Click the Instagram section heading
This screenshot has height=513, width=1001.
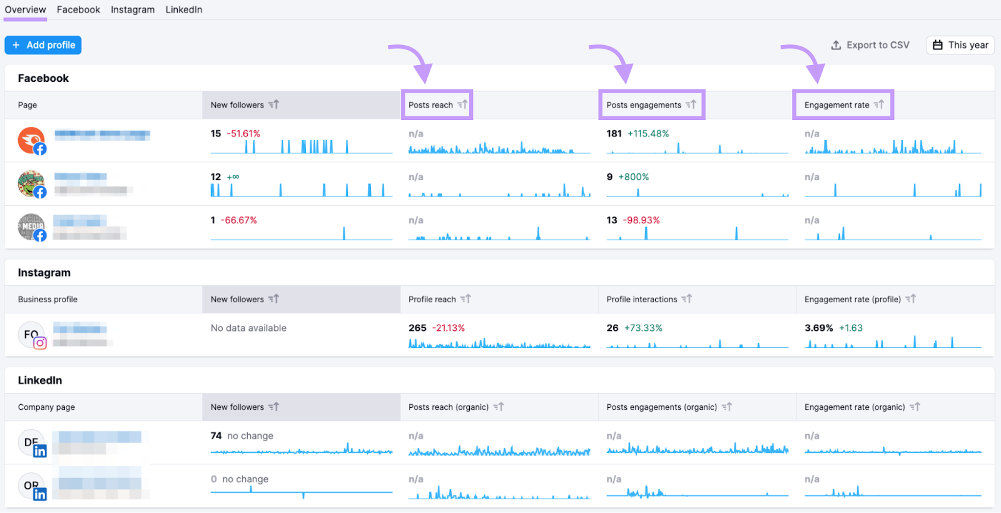[x=44, y=273]
